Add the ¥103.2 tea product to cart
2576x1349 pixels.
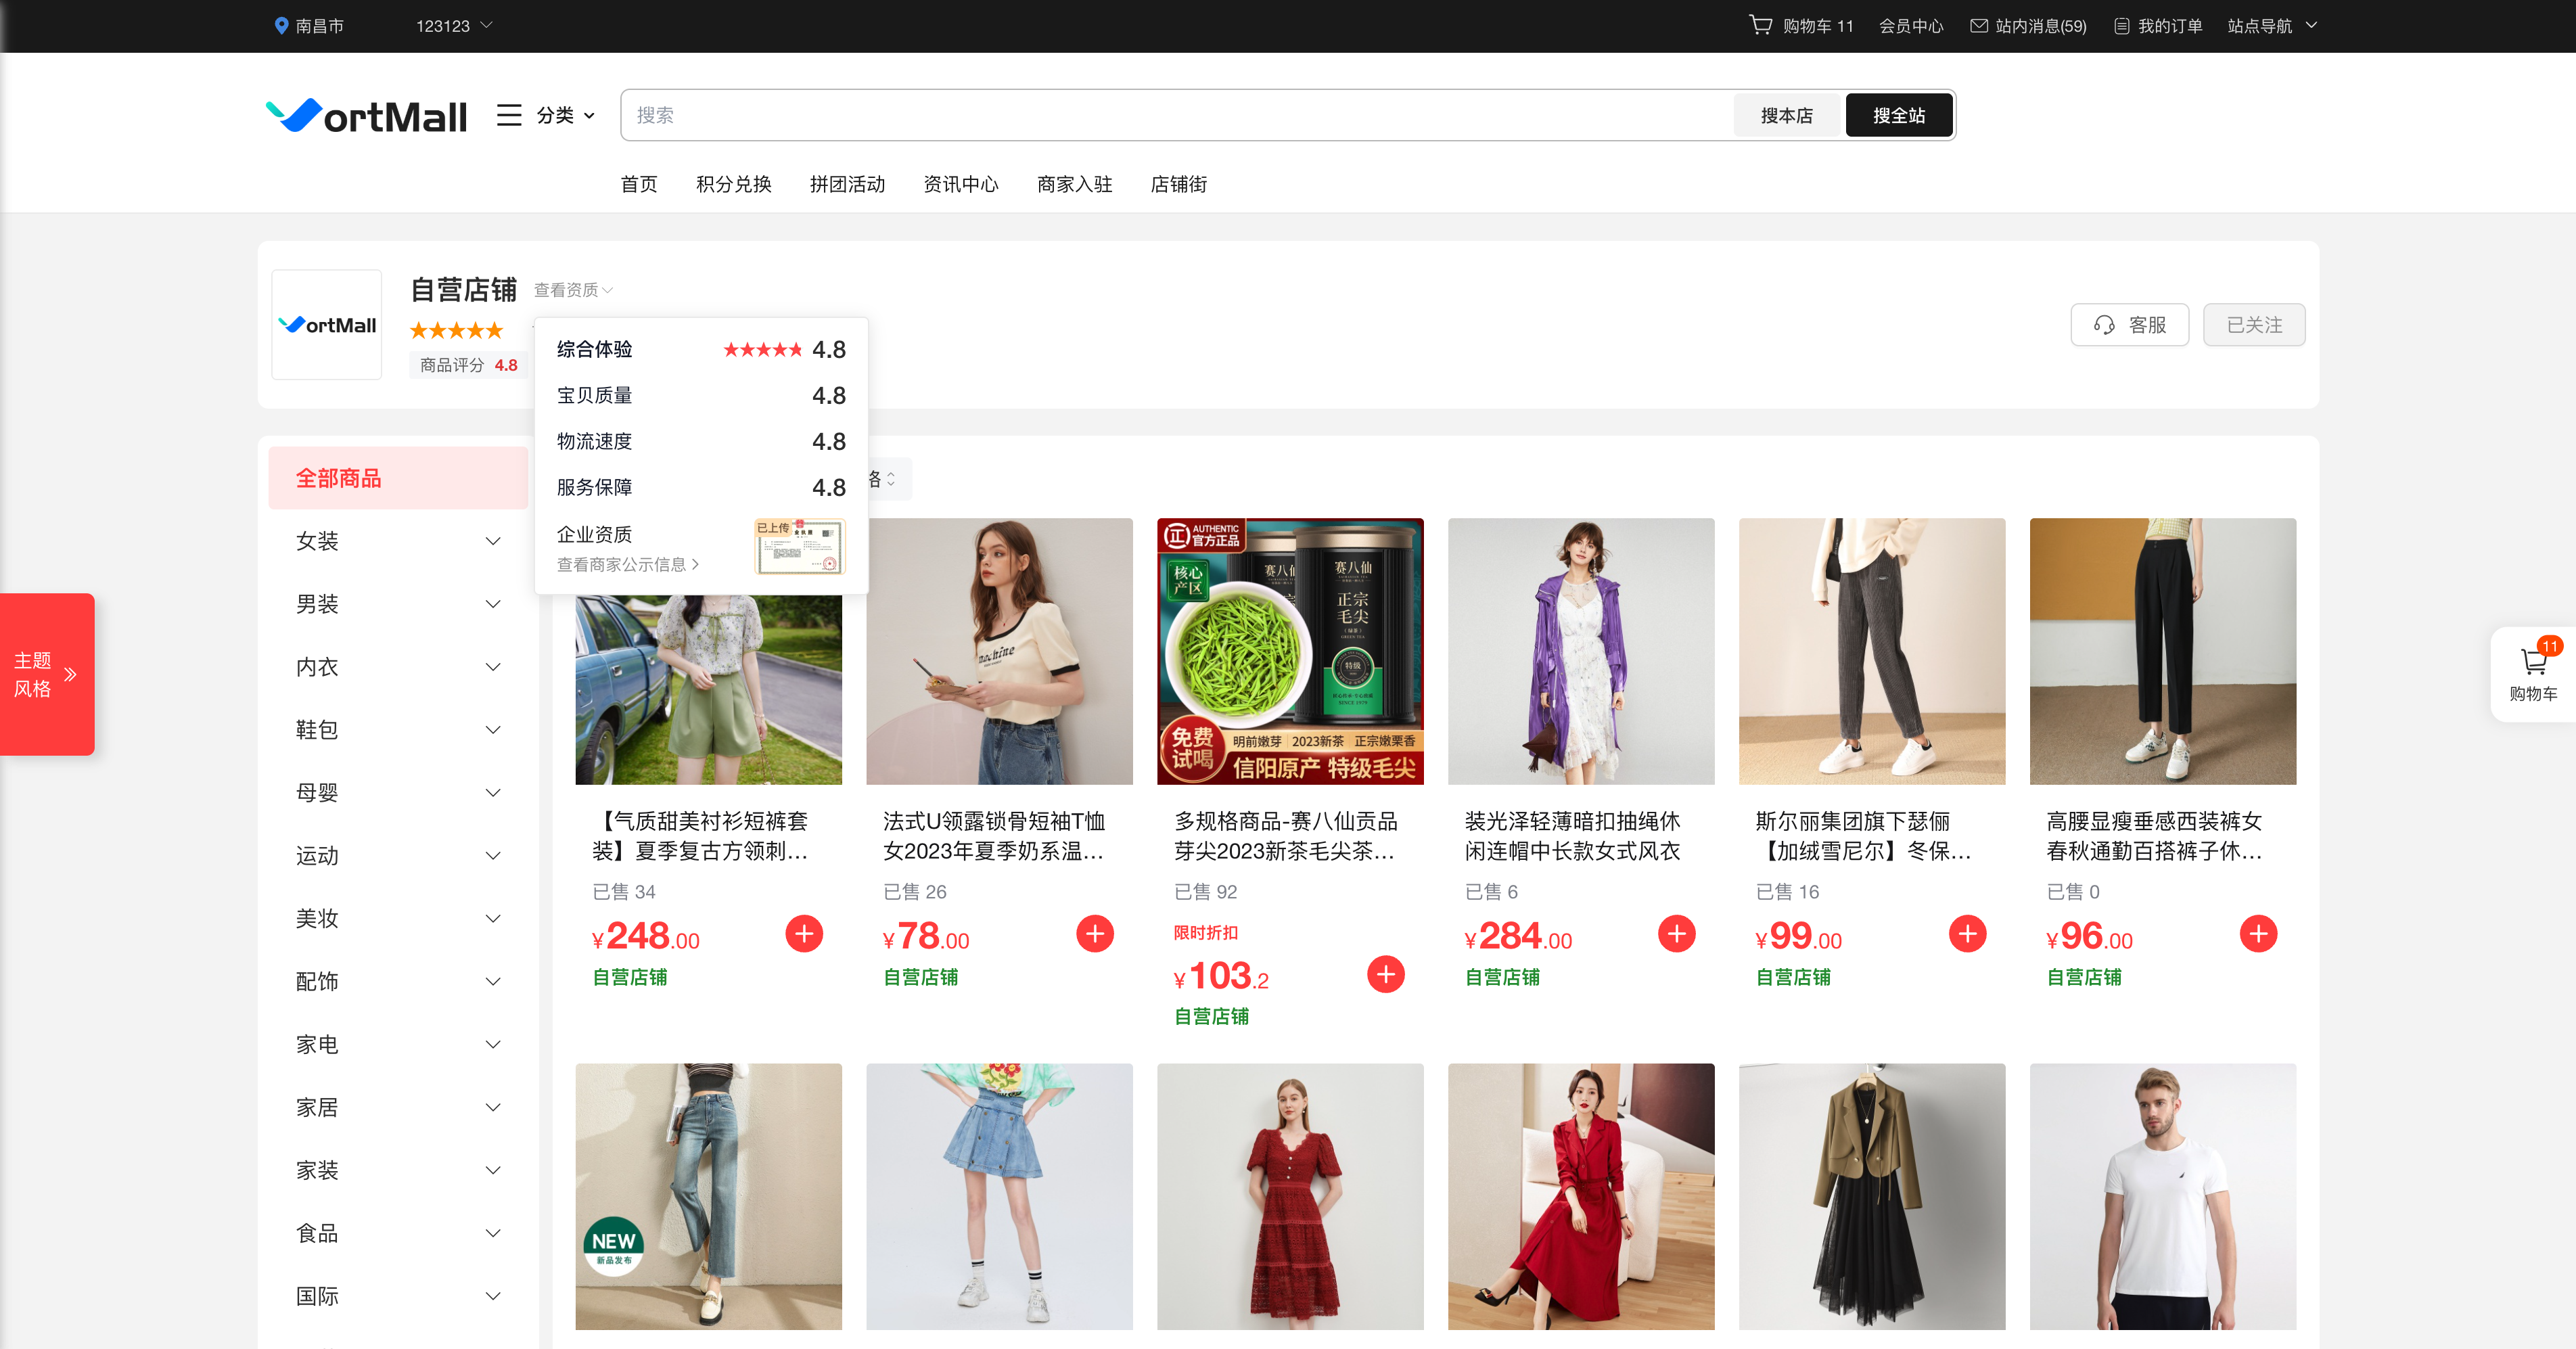pos(1386,973)
